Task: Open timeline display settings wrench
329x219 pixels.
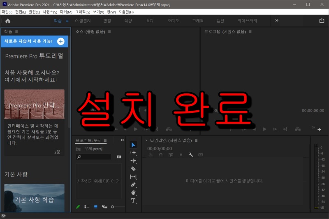Action: tap(191, 155)
